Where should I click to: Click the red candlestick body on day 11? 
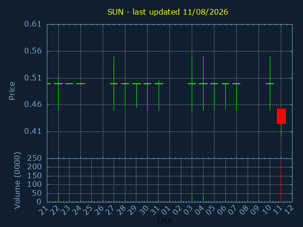coord(281,116)
